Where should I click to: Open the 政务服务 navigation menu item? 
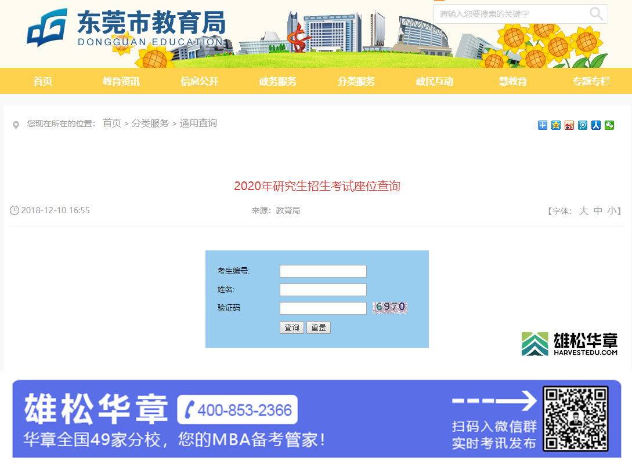(x=277, y=81)
